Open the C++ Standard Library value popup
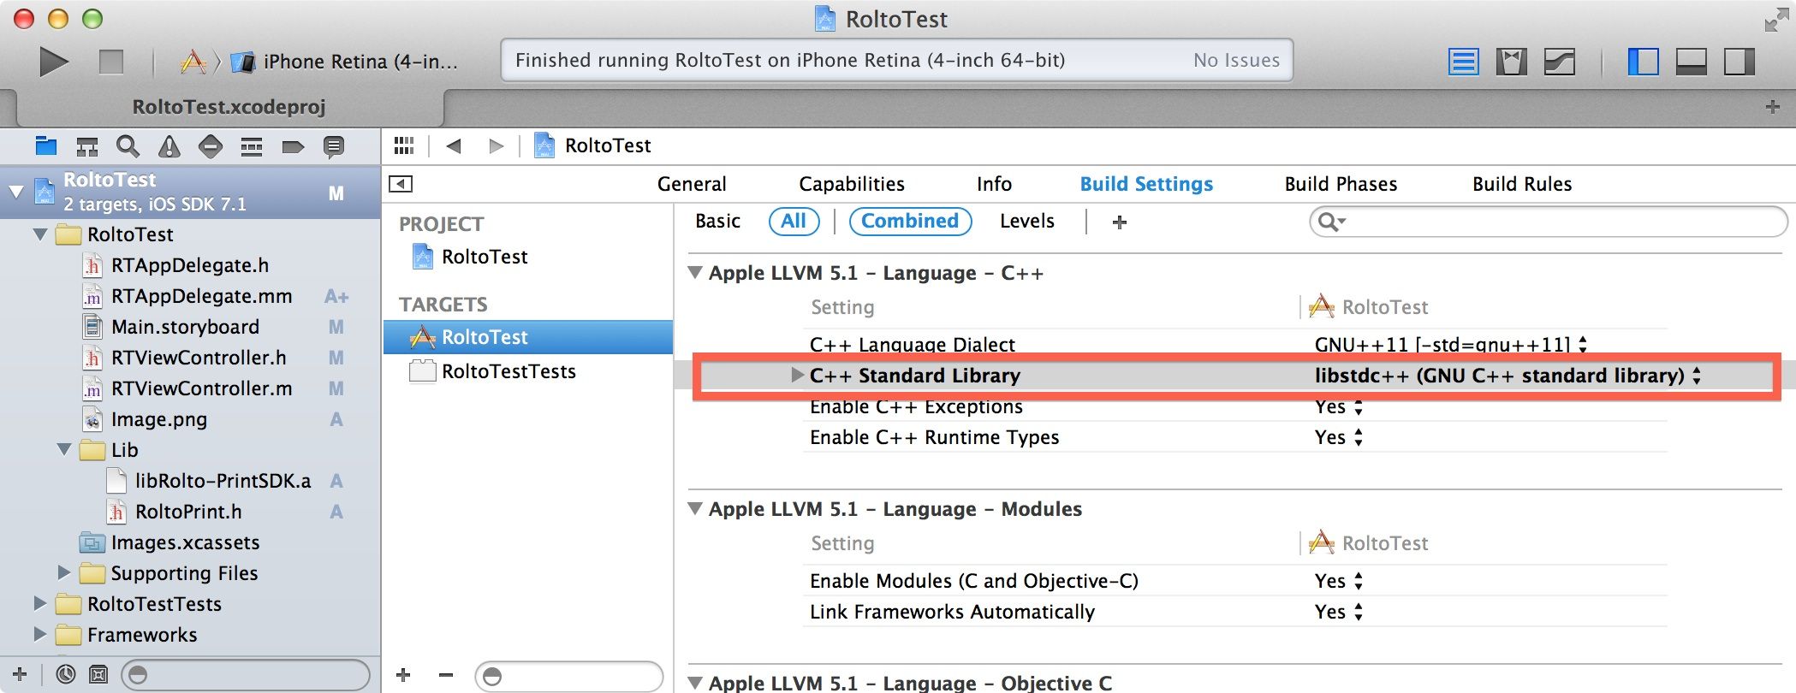Viewport: 1796px width, 693px height. coord(1508,376)
